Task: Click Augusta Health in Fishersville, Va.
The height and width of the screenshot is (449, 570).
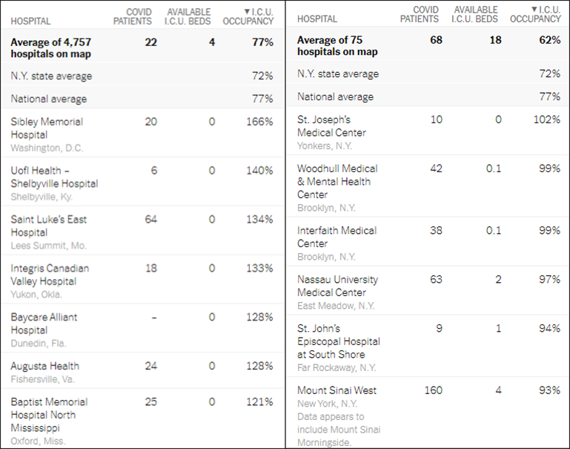Action: [x=44, y=366]
